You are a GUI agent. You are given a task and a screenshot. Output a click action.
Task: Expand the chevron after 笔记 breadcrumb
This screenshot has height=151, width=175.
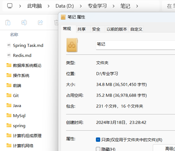pyautogui.click(x=137, y=6)
